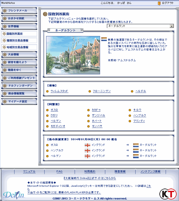Viewport: 179px width, 201px height.
Task: Open ご利用感謝プレゼント page
Action: pos(19,78)
